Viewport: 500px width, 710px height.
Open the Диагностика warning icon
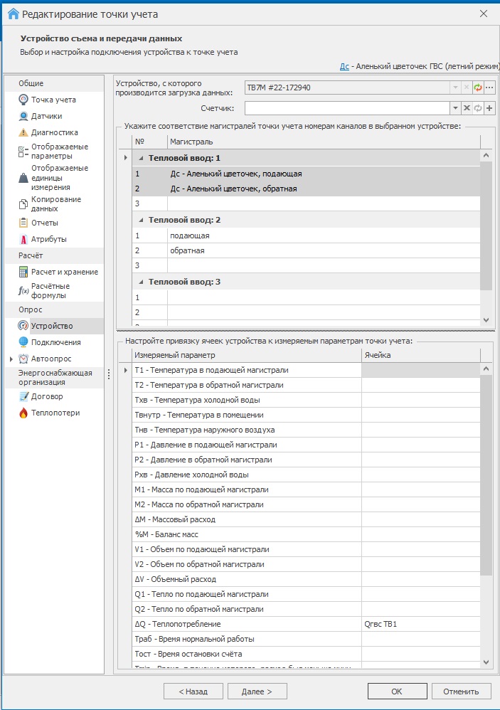point(23,132)
